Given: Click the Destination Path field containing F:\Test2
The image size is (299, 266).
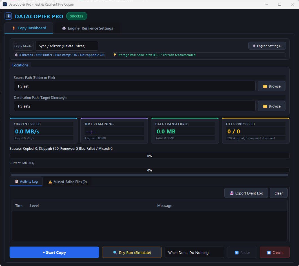Looking at the screenshot, I should click(x=135, y=106).
